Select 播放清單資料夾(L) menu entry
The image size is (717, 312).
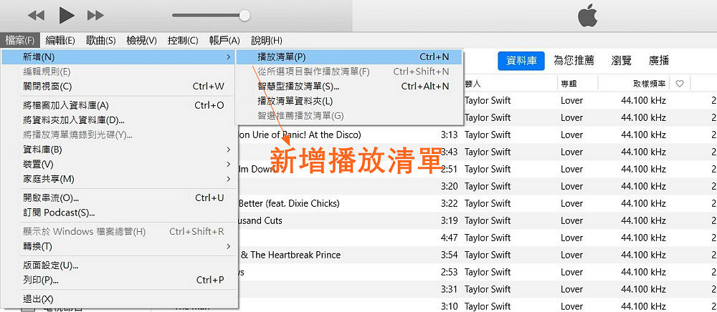pyautogui.click(x=295, y=101)
